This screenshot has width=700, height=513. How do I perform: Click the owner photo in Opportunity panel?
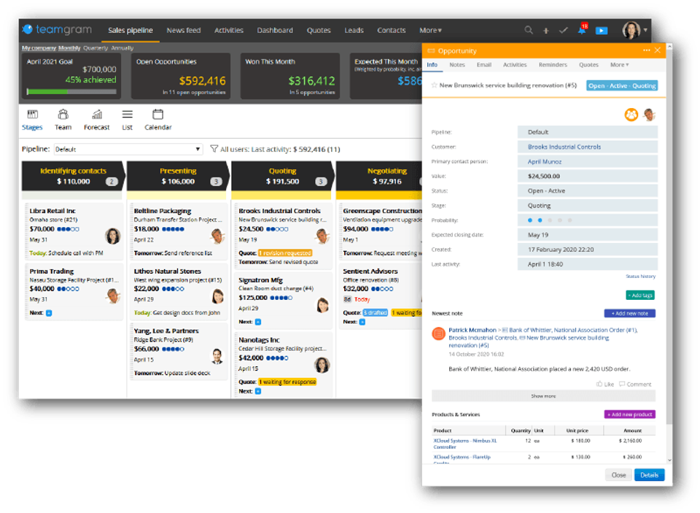pyautogui.click(x=650, y=115)
